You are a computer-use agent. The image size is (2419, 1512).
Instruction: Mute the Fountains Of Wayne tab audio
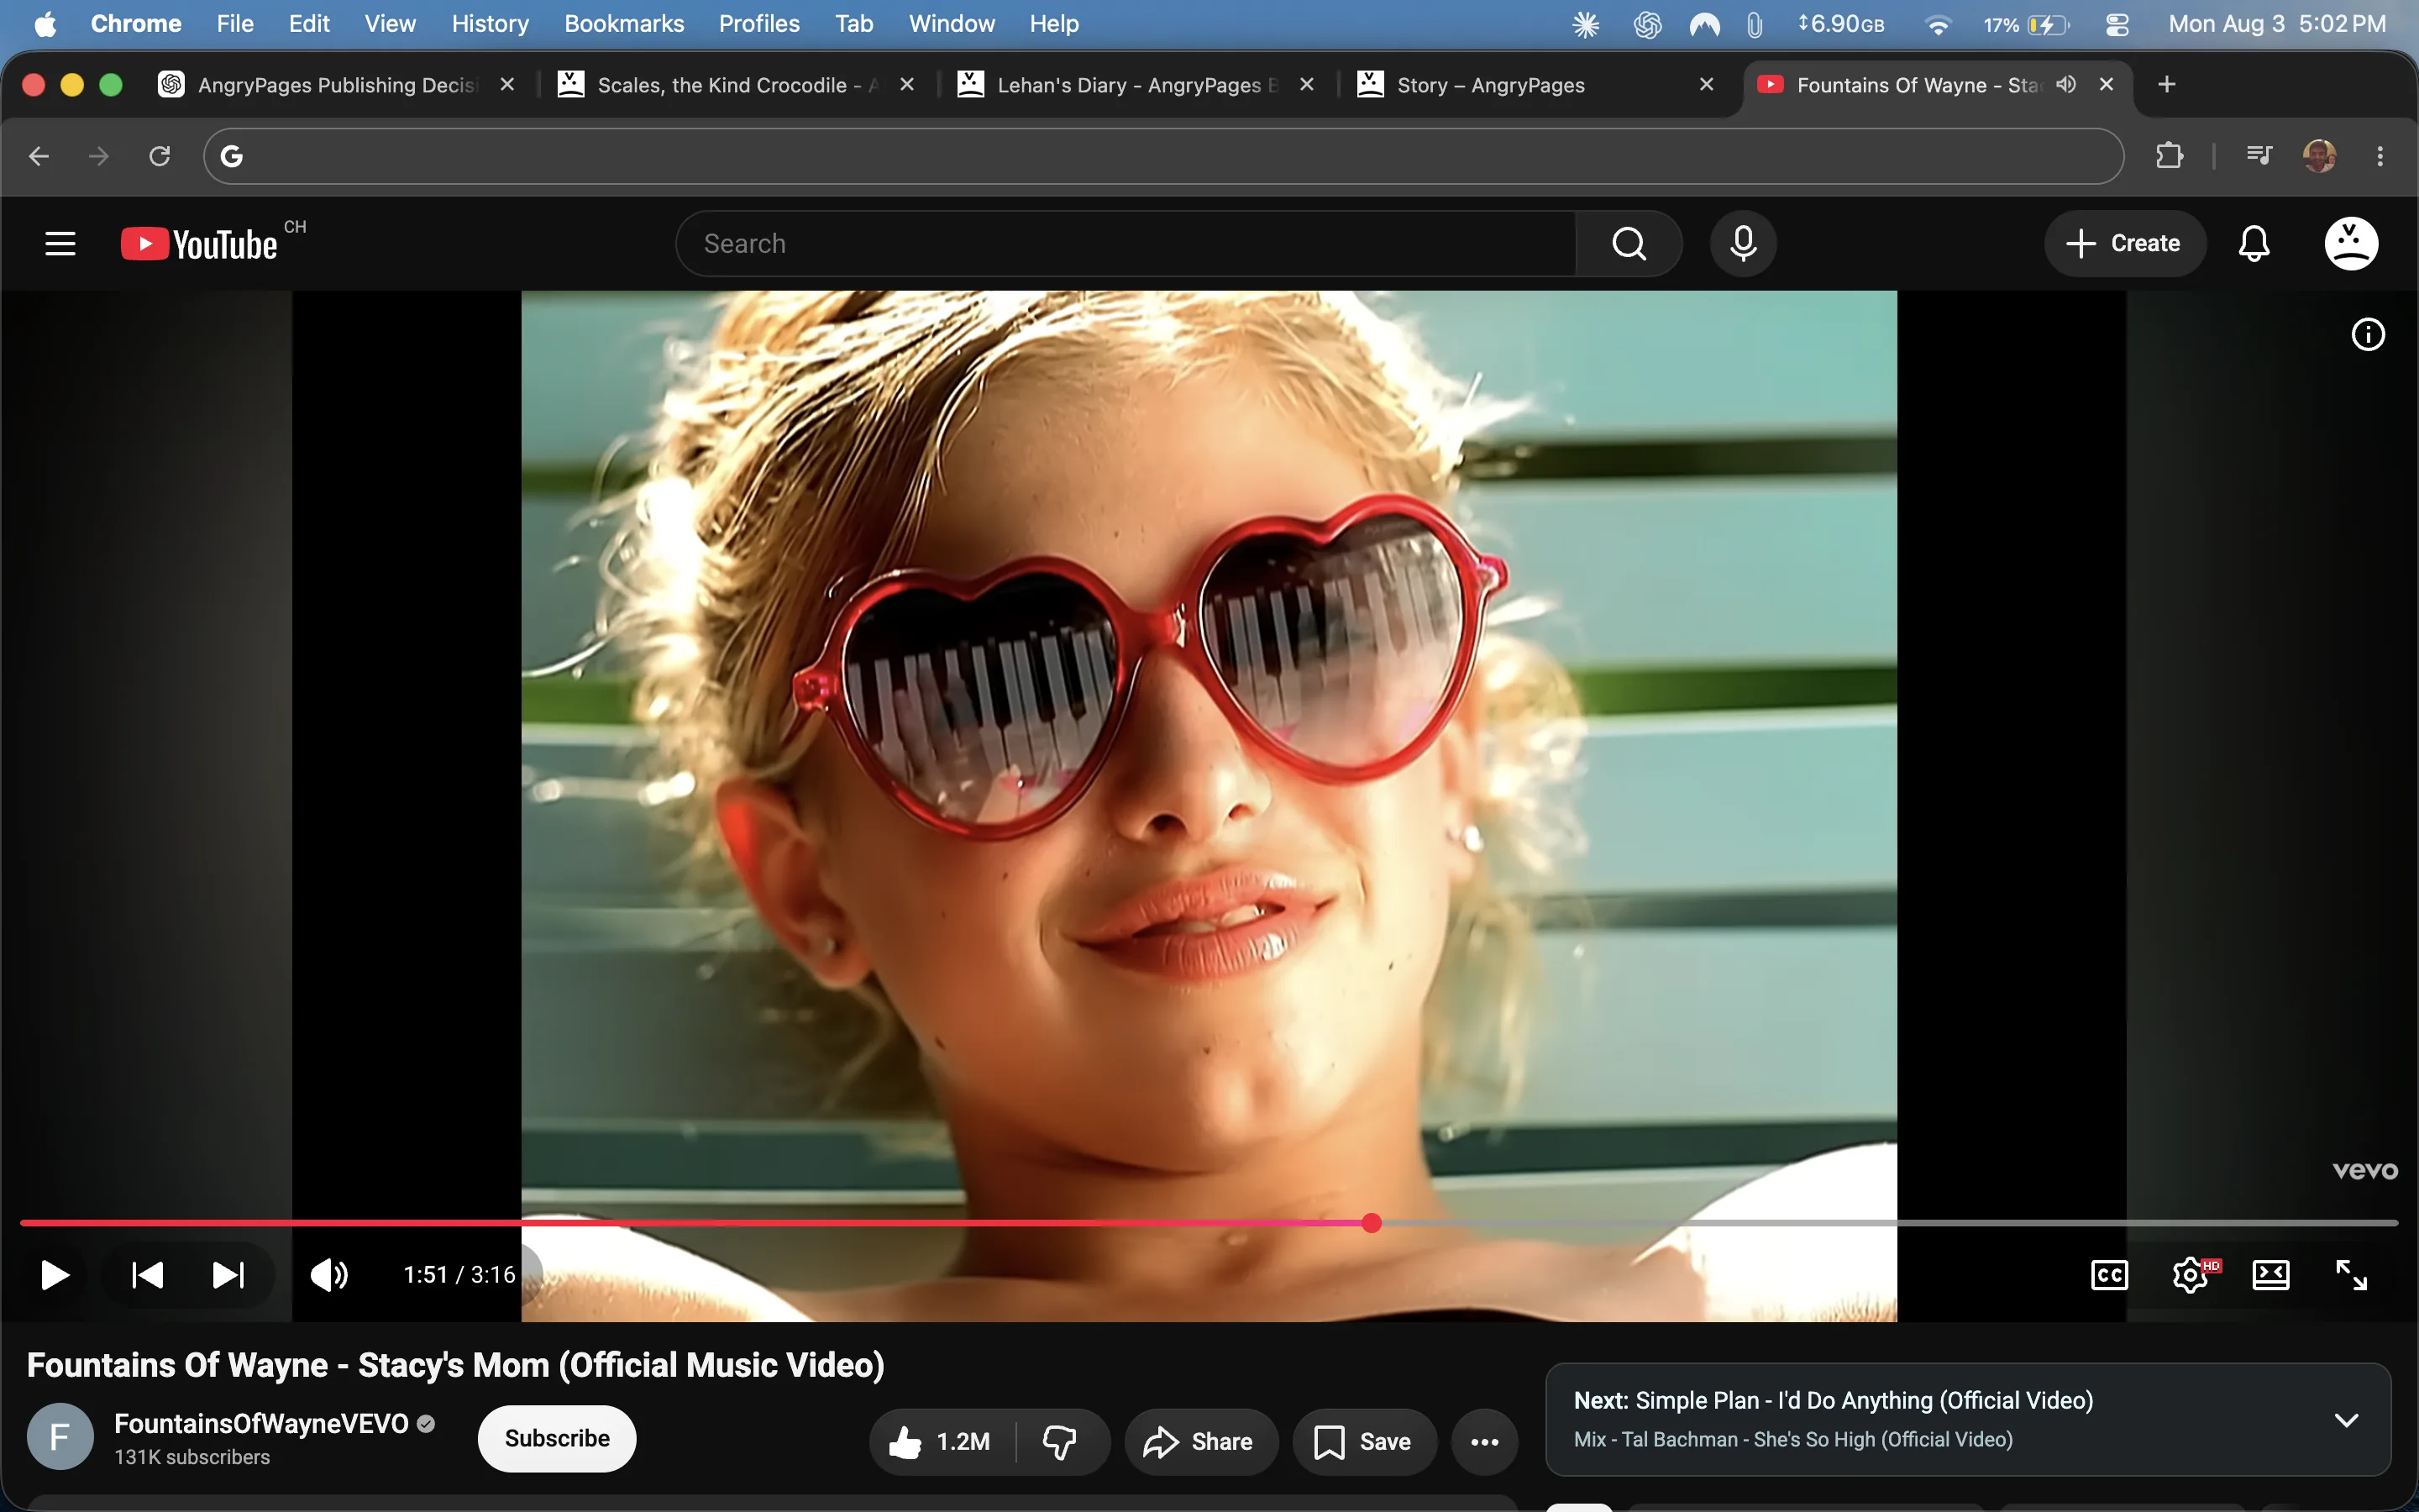pyautogui.click(x=2066, y=84)
